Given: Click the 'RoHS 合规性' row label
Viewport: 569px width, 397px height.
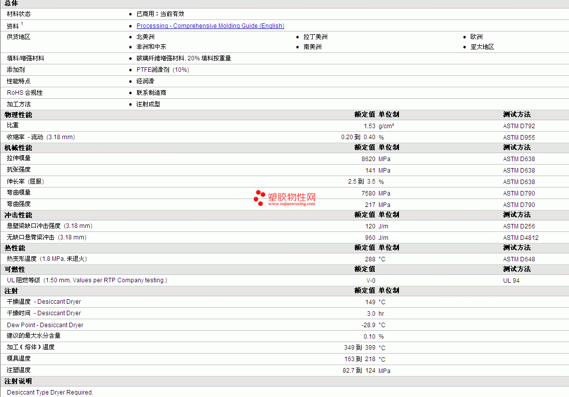Looking at the screenshot, I should coord(24,93).
